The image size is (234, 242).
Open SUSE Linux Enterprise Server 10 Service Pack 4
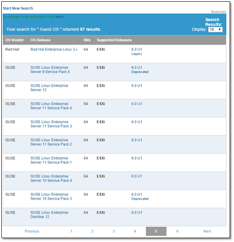[51, 178]
